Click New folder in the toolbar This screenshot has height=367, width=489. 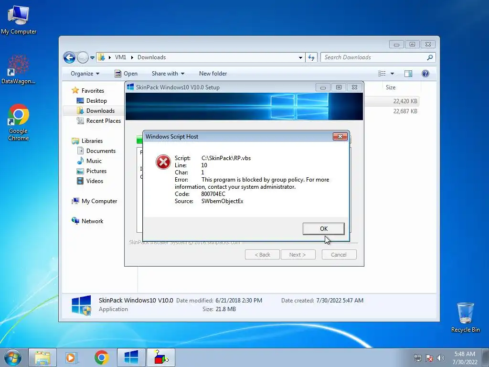[x=213, y=74]
